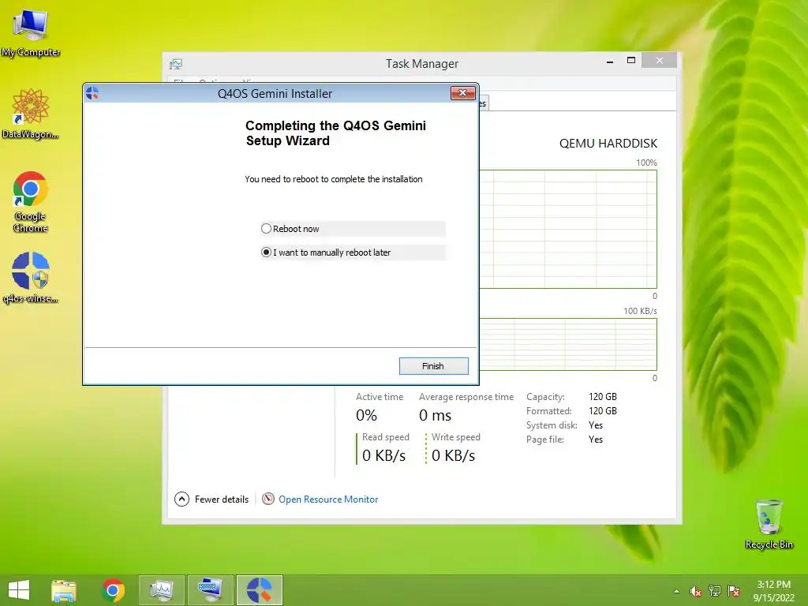Open the Action Center flag icon
The height and width of the screenshot is (606, 808).
click(x=734, y=591)
